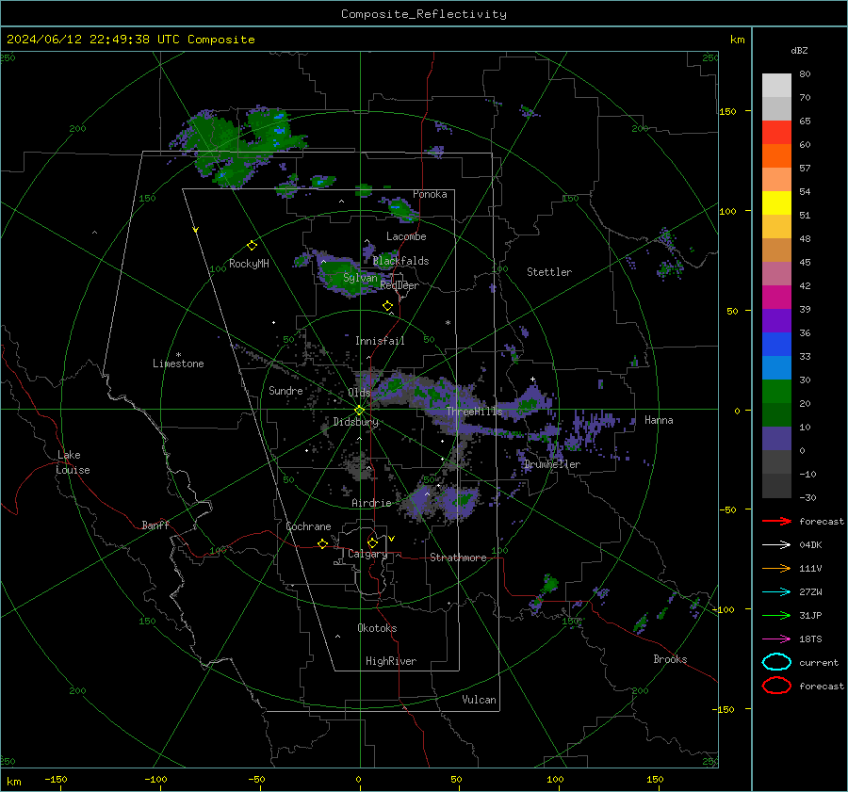Image resolution: width=848 pixels, height=792 pixels.
Task: Click the Okotoks city label
Action: click(x=377, y=628)
